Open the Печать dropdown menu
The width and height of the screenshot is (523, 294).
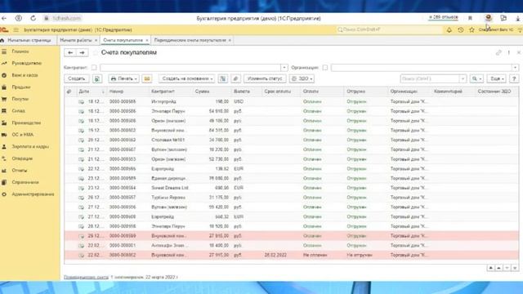(x=123, y=78)
